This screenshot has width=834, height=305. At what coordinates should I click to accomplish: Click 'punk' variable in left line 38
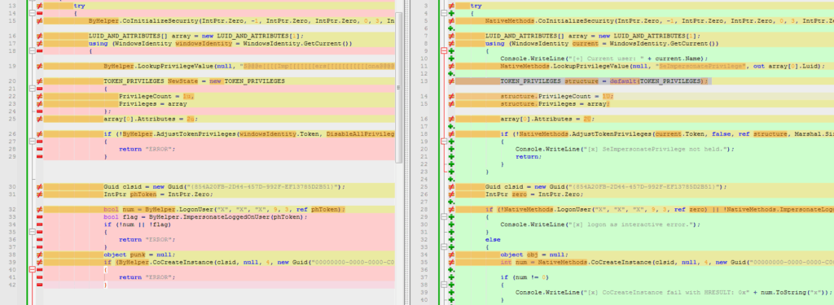[x=138, y=255]
